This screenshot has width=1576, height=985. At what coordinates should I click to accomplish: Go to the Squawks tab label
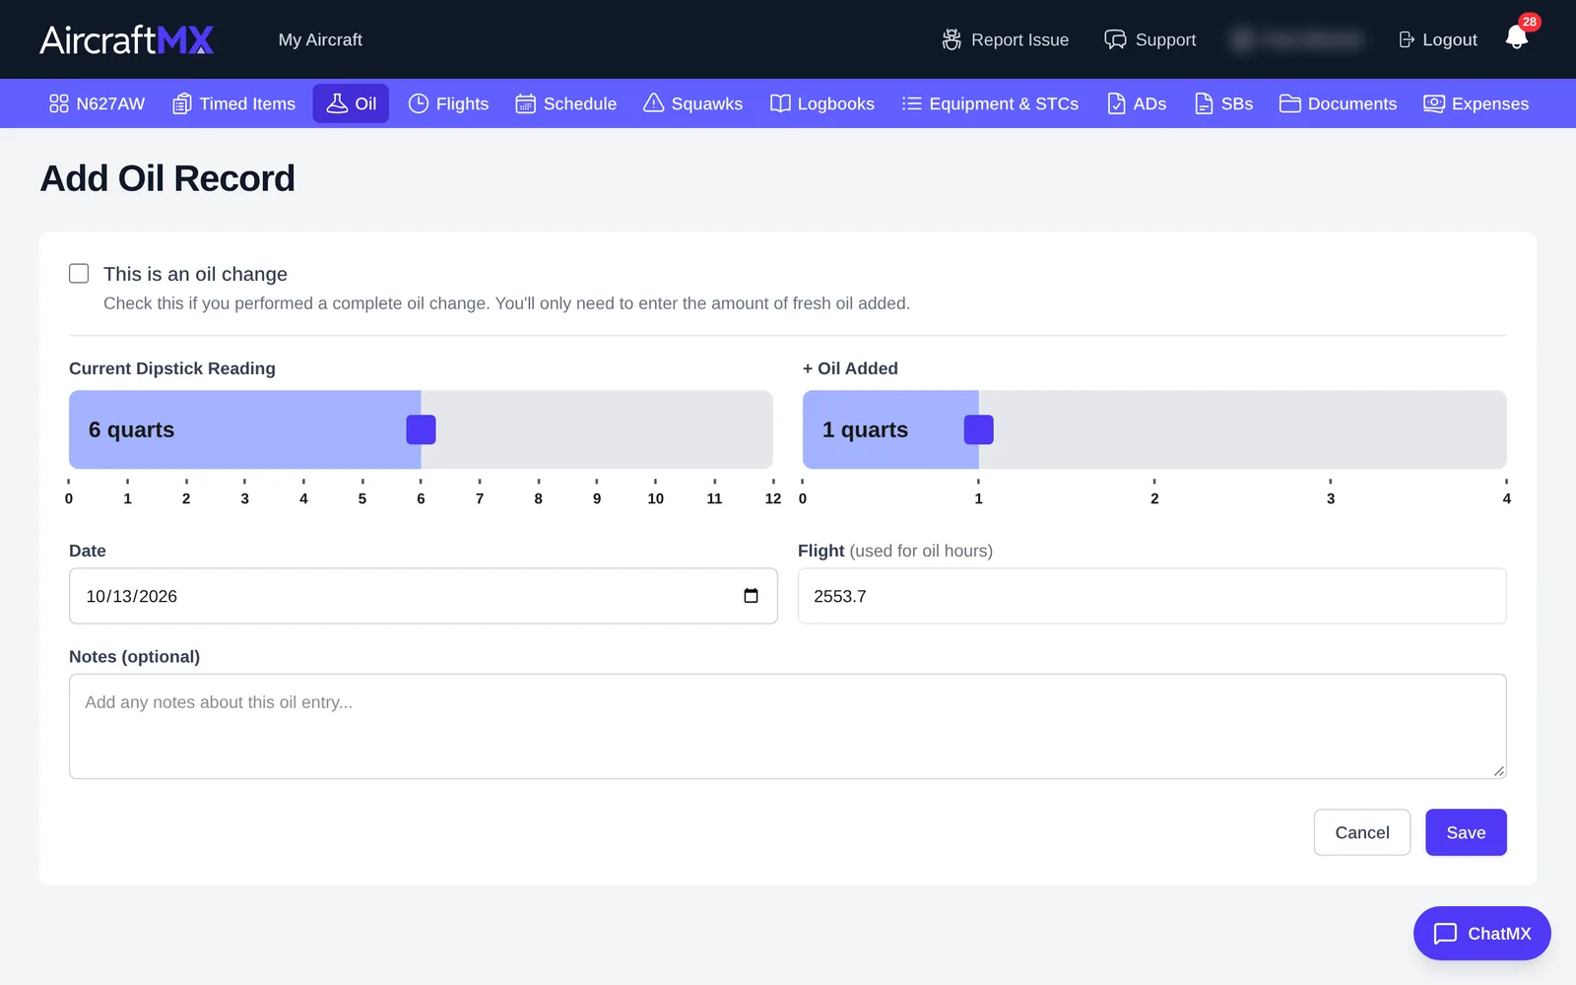pos(707,103)
